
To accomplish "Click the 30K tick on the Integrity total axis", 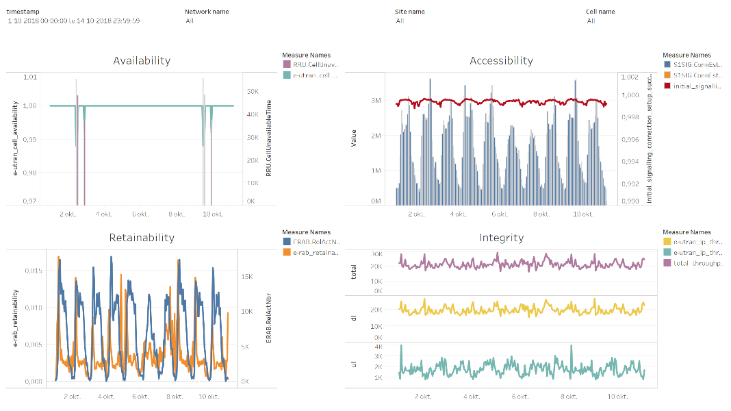I will [376, 254].
